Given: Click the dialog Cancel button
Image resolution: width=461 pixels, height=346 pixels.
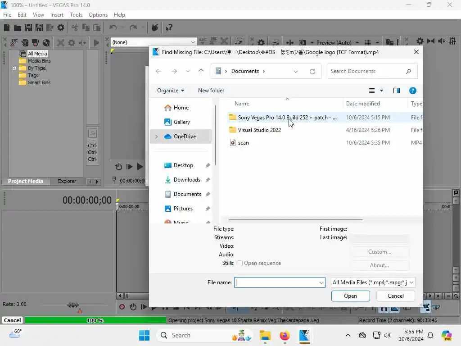Looking at the screenshot, I should (x=395, y=296).
